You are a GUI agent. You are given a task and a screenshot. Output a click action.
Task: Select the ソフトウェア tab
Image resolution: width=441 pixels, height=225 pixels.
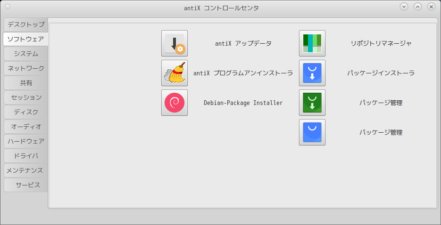click(x=25, y=39)
